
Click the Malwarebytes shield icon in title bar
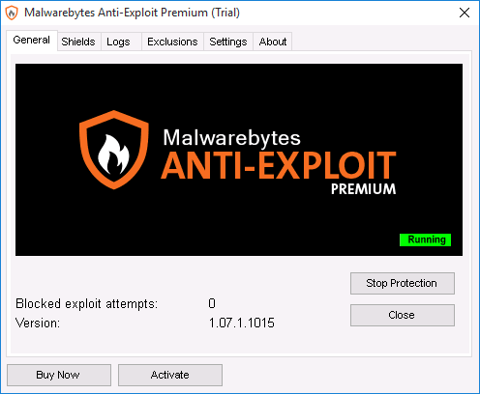(12, 13)
